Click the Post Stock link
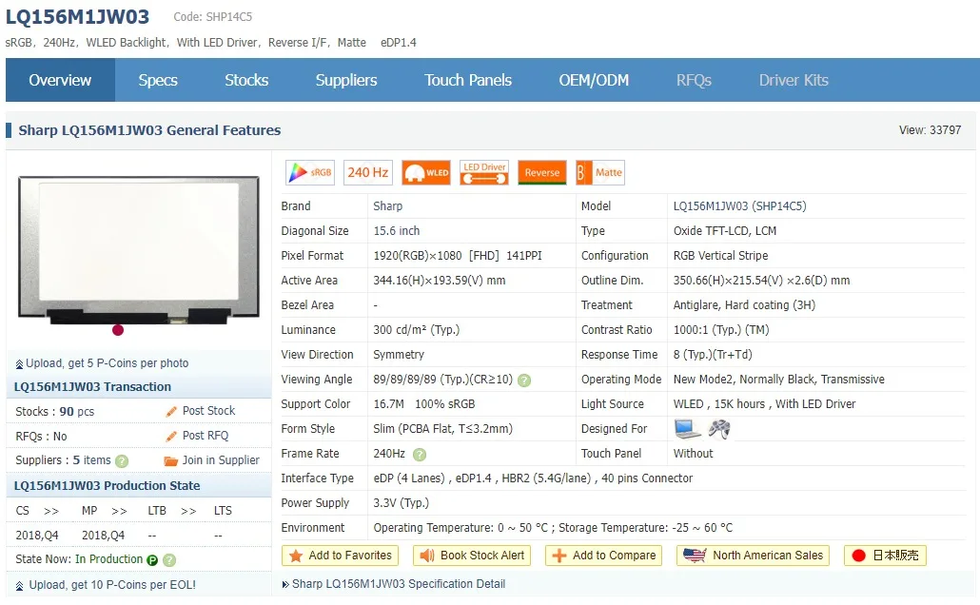Viewport: 980px width, 605px height. tap(208, 411)
